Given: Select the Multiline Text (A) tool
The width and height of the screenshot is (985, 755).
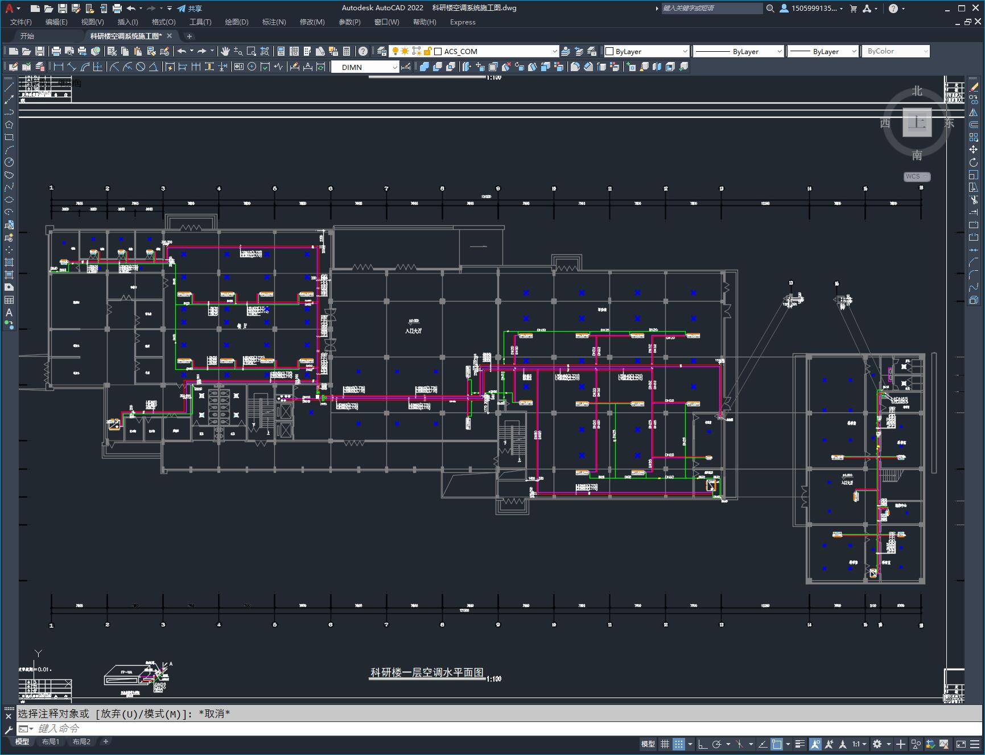Looking at the screenshot, I should click(x=9, y=312).
